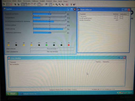Open the Sterowanie menu

coord(27,1)
